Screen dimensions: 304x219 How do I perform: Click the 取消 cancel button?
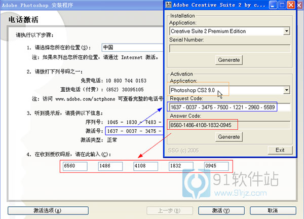pyautogui.click(x=273, y=210)
